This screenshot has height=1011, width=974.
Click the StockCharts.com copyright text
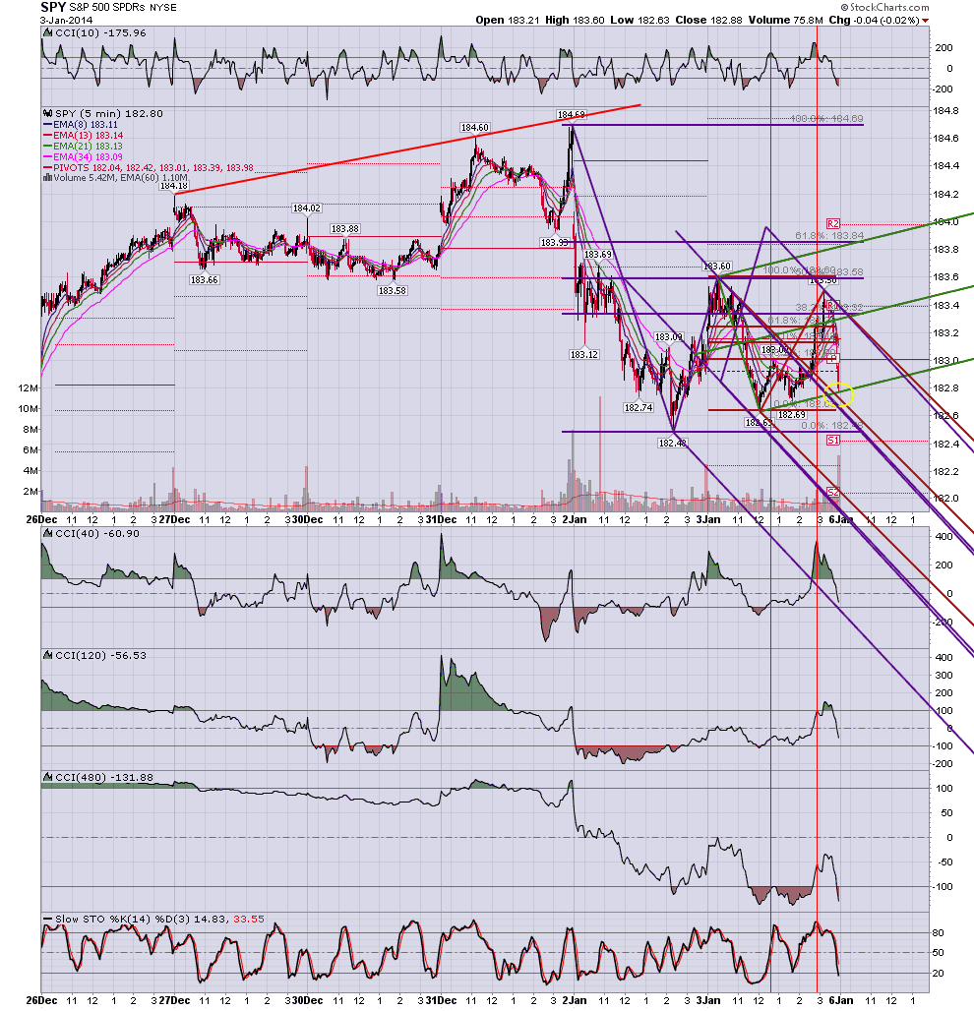click(884, 7)
